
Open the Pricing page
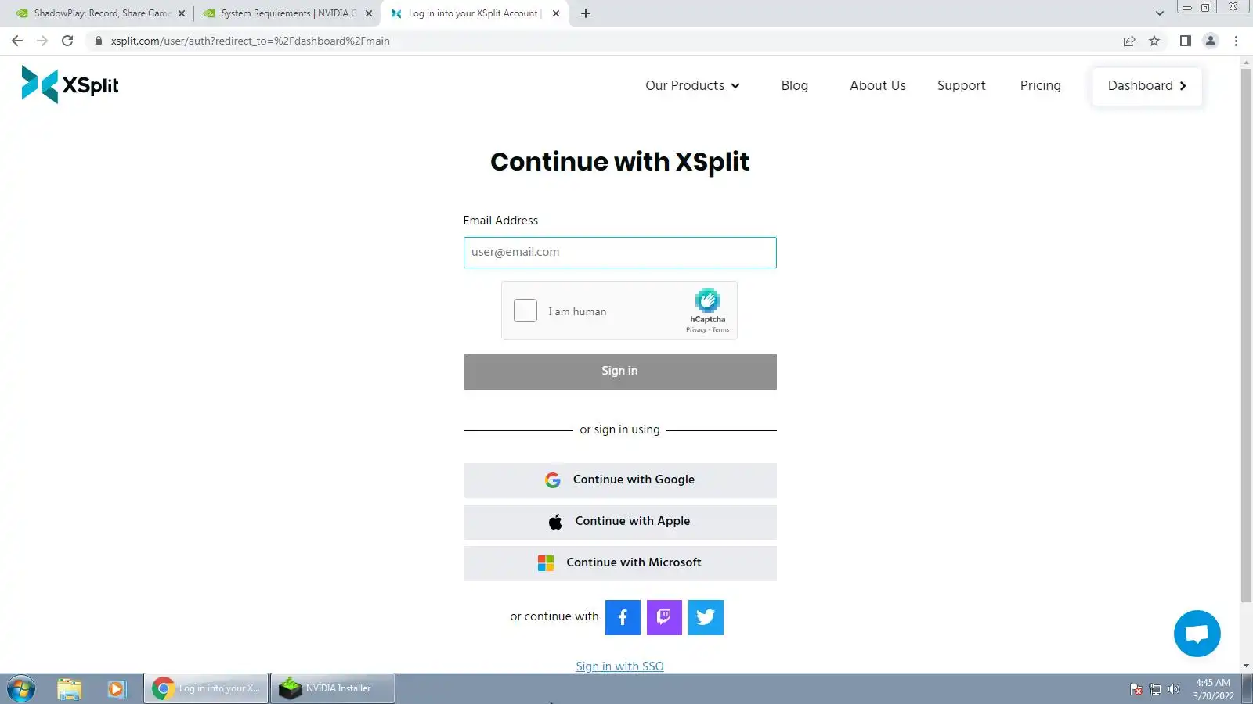(1040, 85)
